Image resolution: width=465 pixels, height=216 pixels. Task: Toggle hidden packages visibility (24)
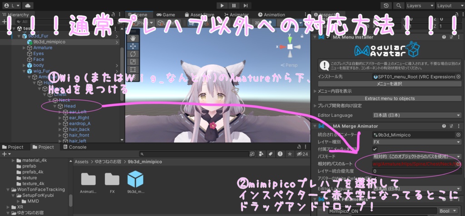302,154
